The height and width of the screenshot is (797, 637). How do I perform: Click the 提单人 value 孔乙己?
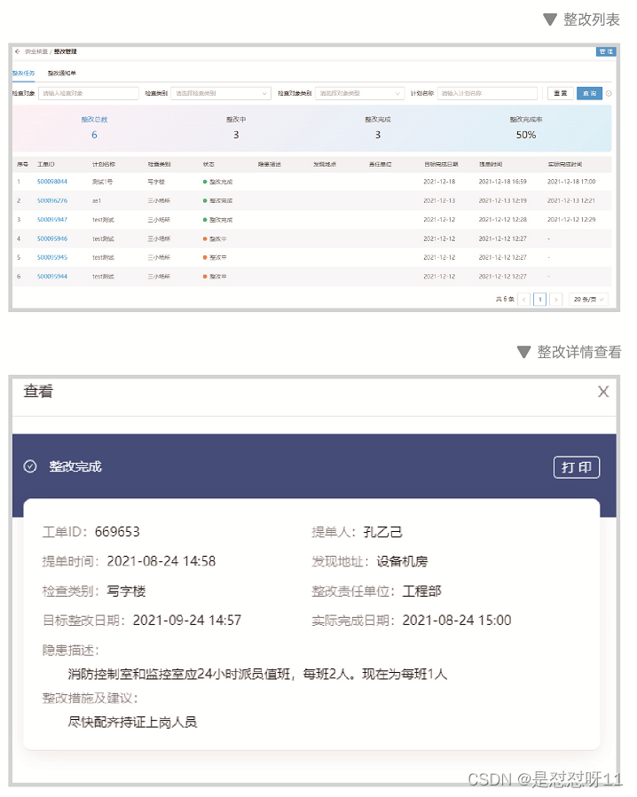[382, 532]
